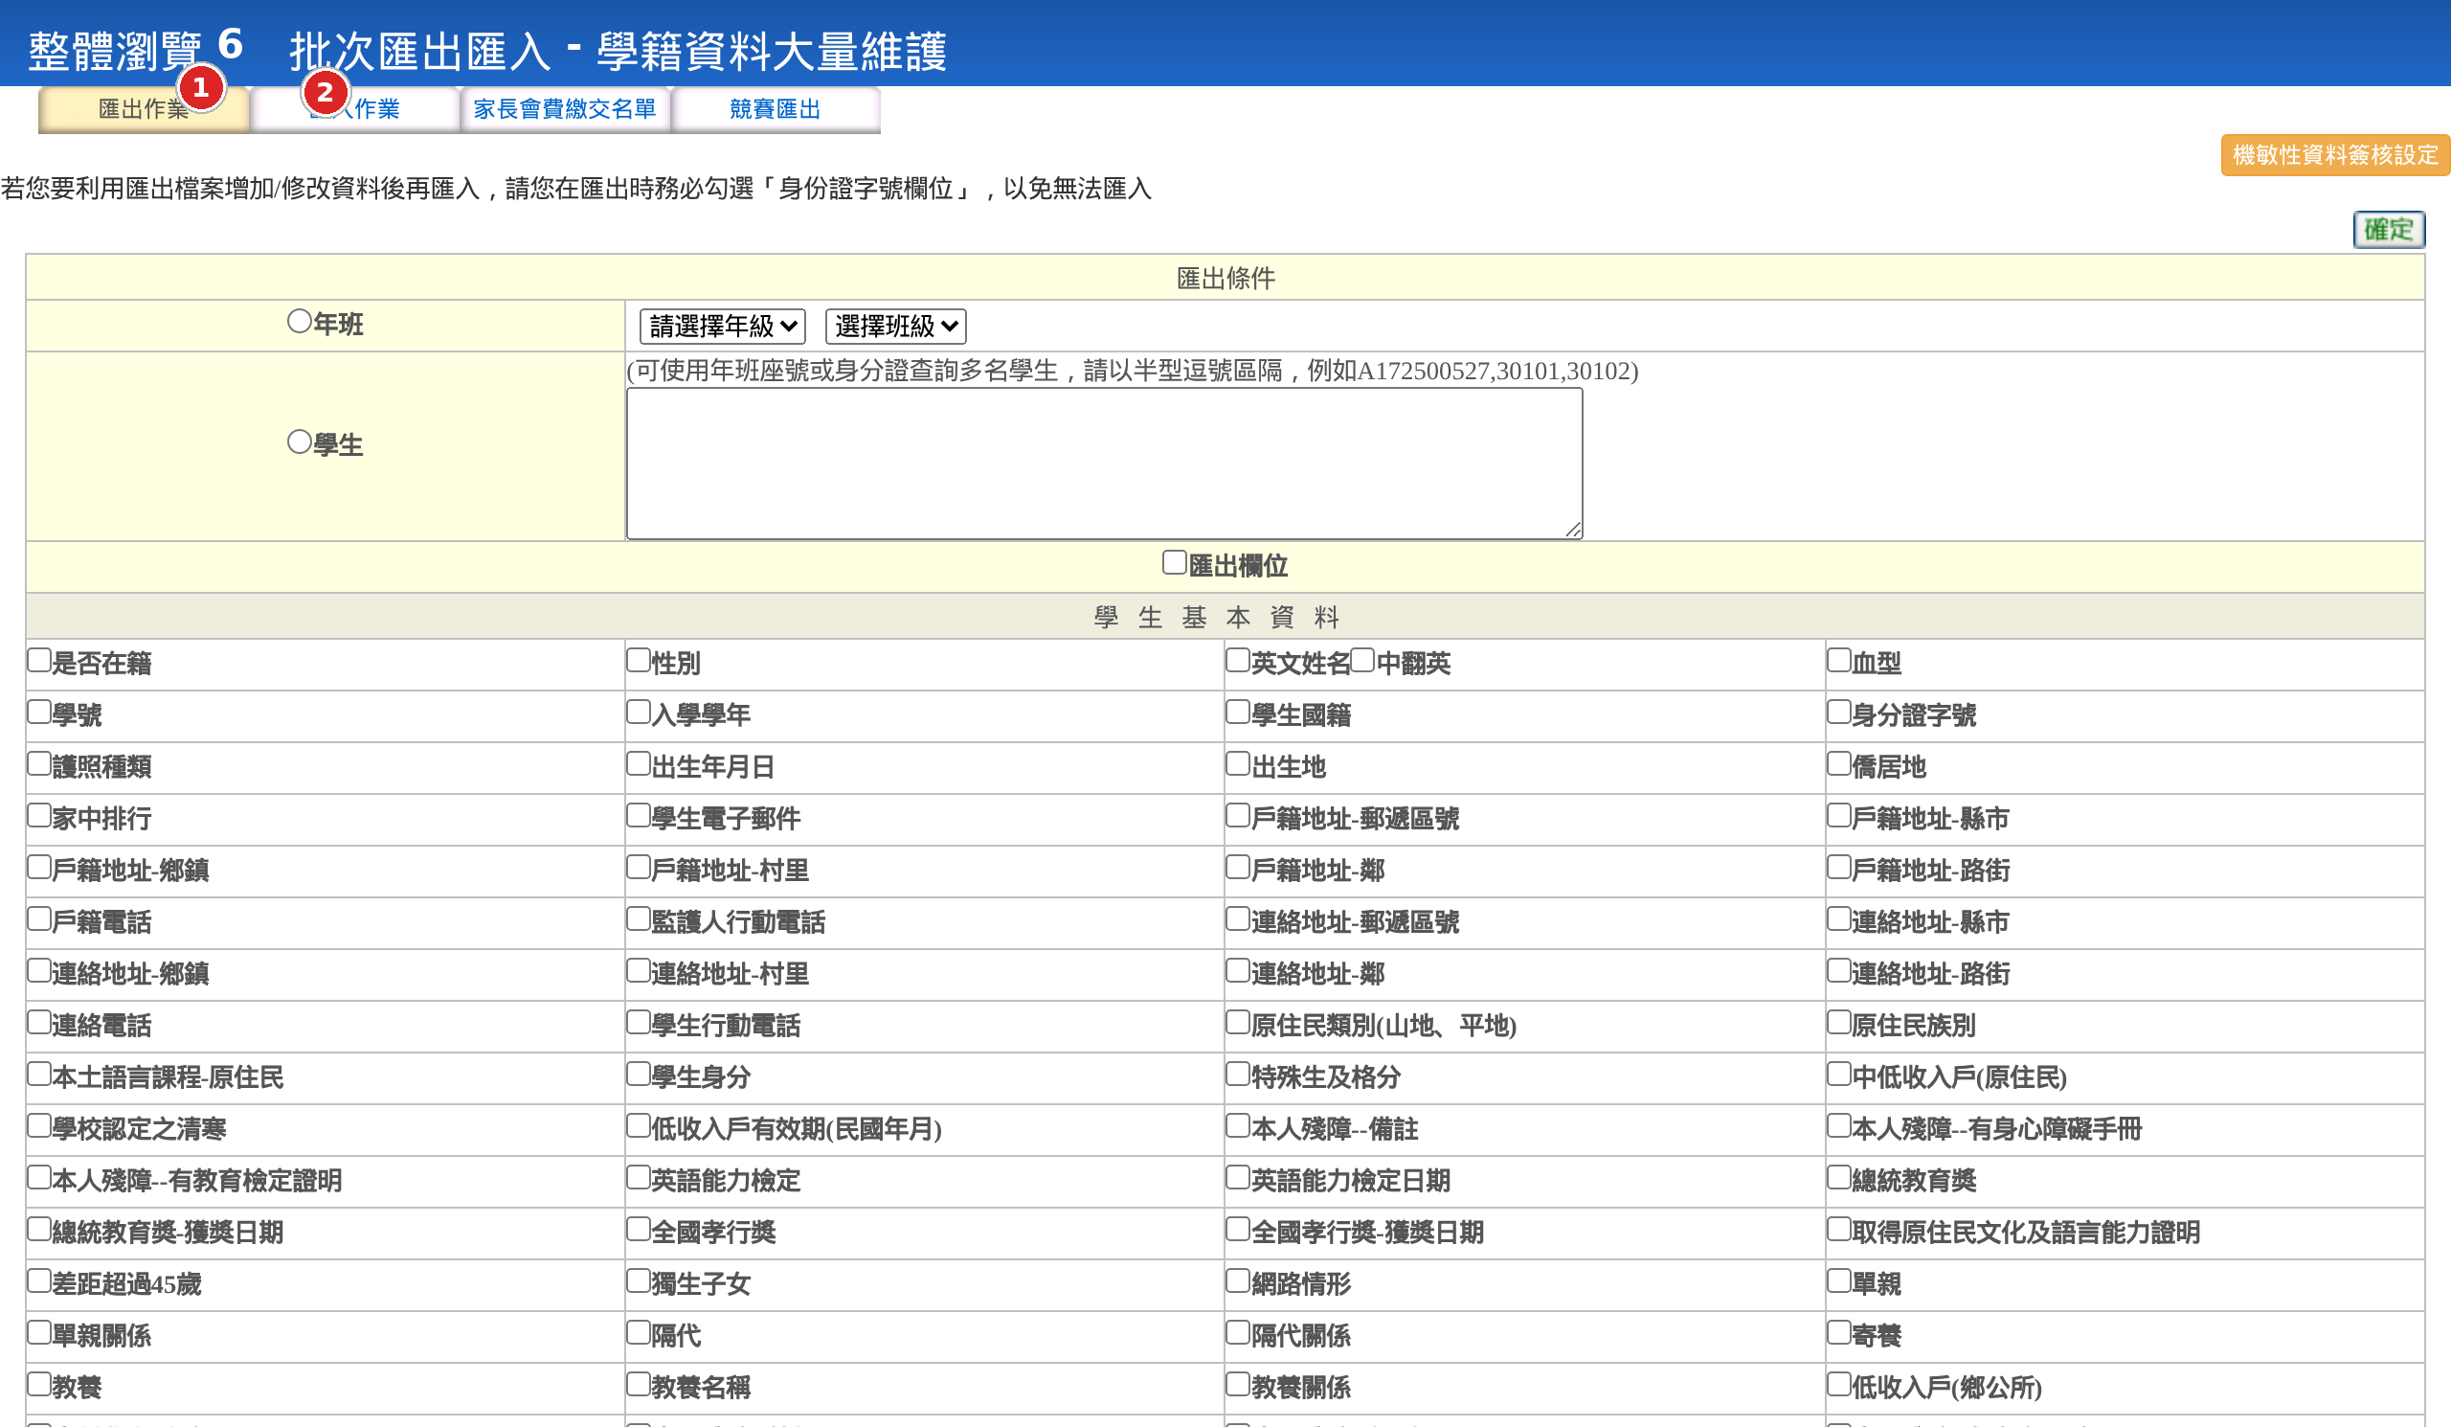Open the 競賽匯出 tab
This screenshot has width=2451, height=1427.
pyautogui.click(x=776, y=109)
